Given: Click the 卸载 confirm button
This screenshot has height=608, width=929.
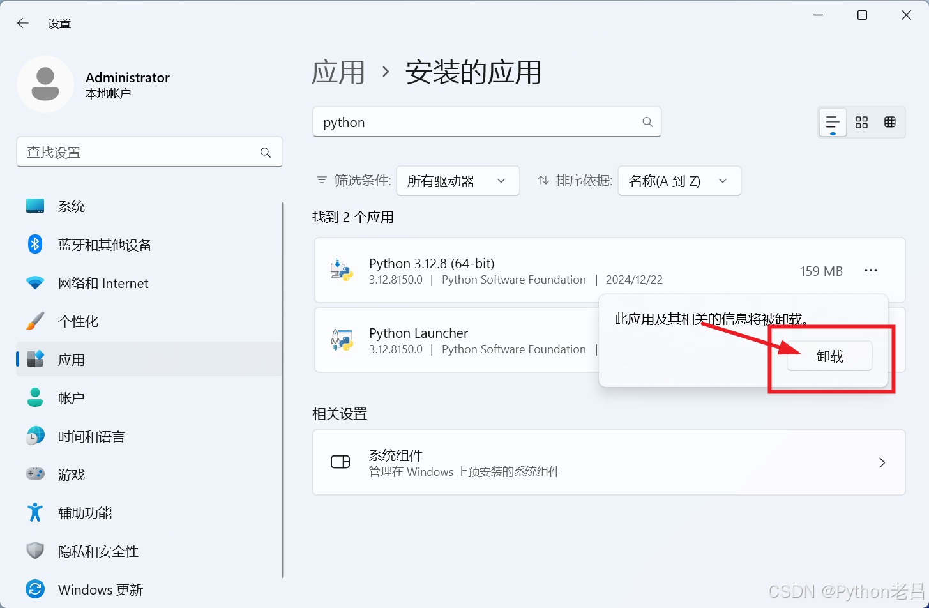Looking at the screenshot, I should [829, 356].
